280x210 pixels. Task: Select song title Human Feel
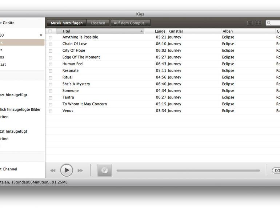pos(73,64)
